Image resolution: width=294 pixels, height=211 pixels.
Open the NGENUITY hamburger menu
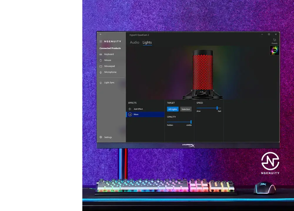(x=101, y=41)
